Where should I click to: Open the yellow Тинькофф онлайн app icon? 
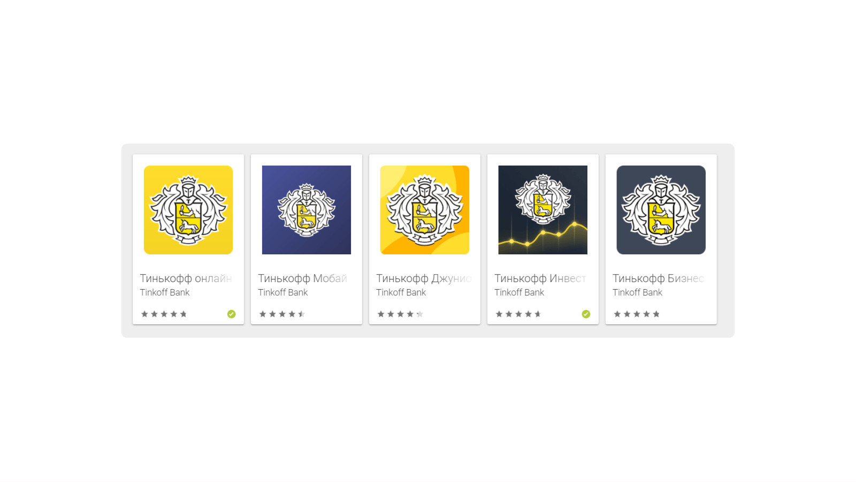[188, 210]
